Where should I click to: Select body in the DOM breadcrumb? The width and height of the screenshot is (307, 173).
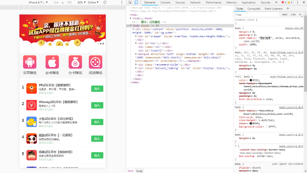click(x=140, y=171)
